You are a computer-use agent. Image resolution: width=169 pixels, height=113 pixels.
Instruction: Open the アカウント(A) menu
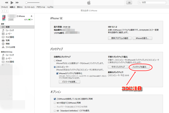point(41,7)
